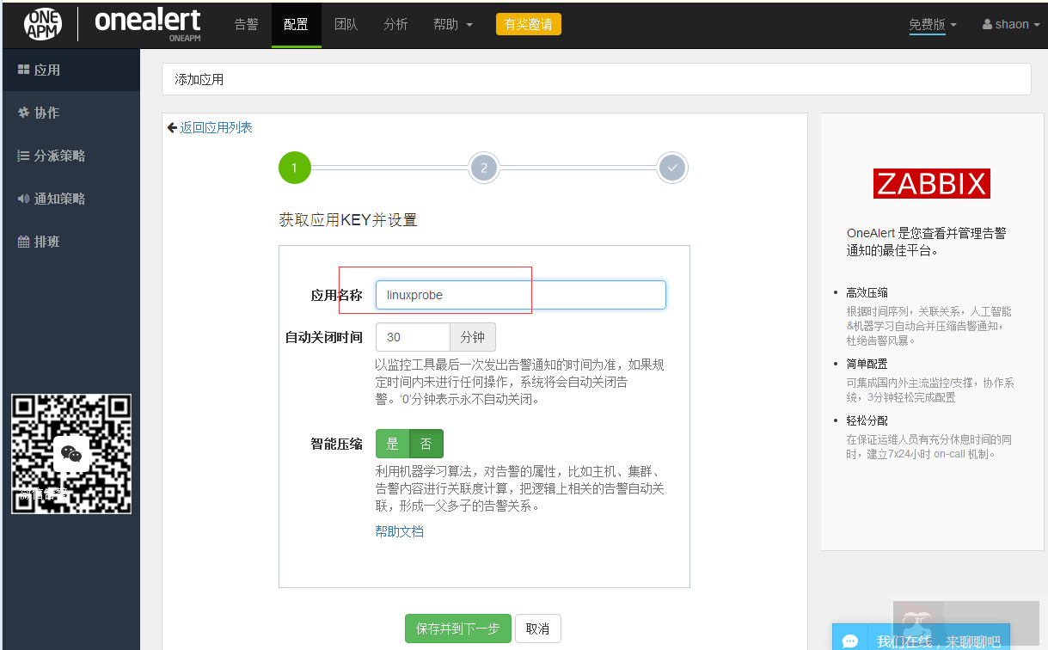Open the shaon account dropdown
Viewport: 1048px width, 650px height.
pos(1010,24)
